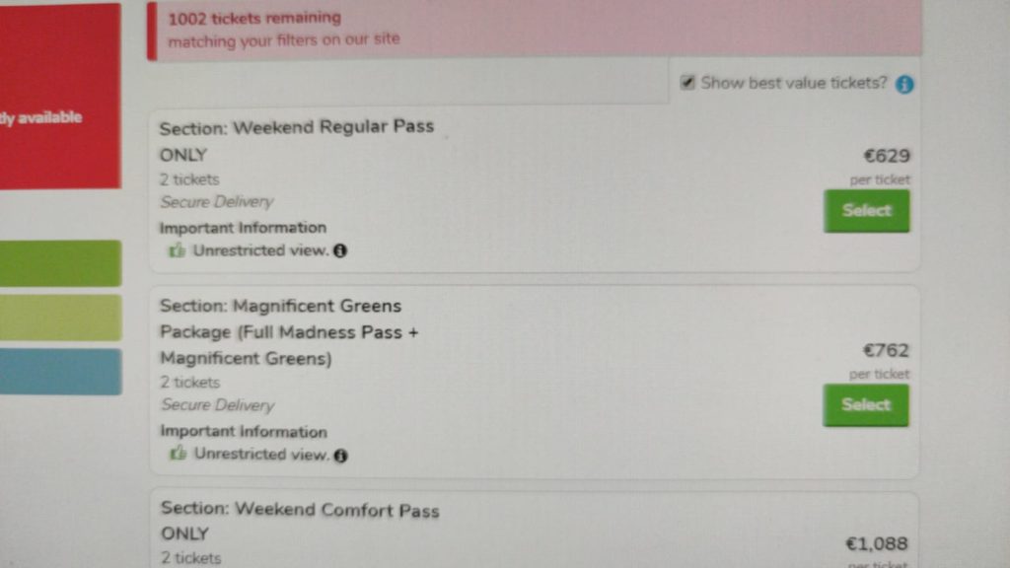Click thumbs-up icon in Magnificent Greens listing
The width and height of the screenshot is (1010, 568).
178,454
